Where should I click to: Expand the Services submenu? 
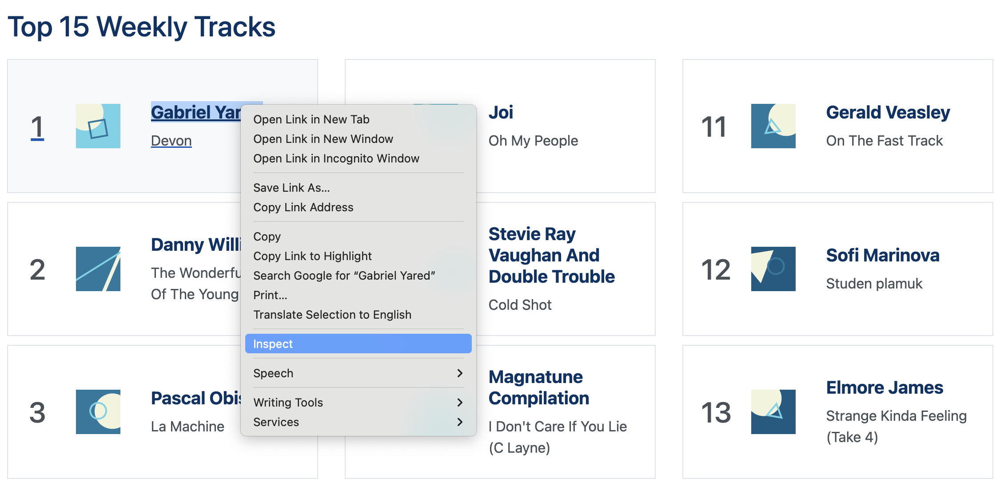(x=358, y=422)
